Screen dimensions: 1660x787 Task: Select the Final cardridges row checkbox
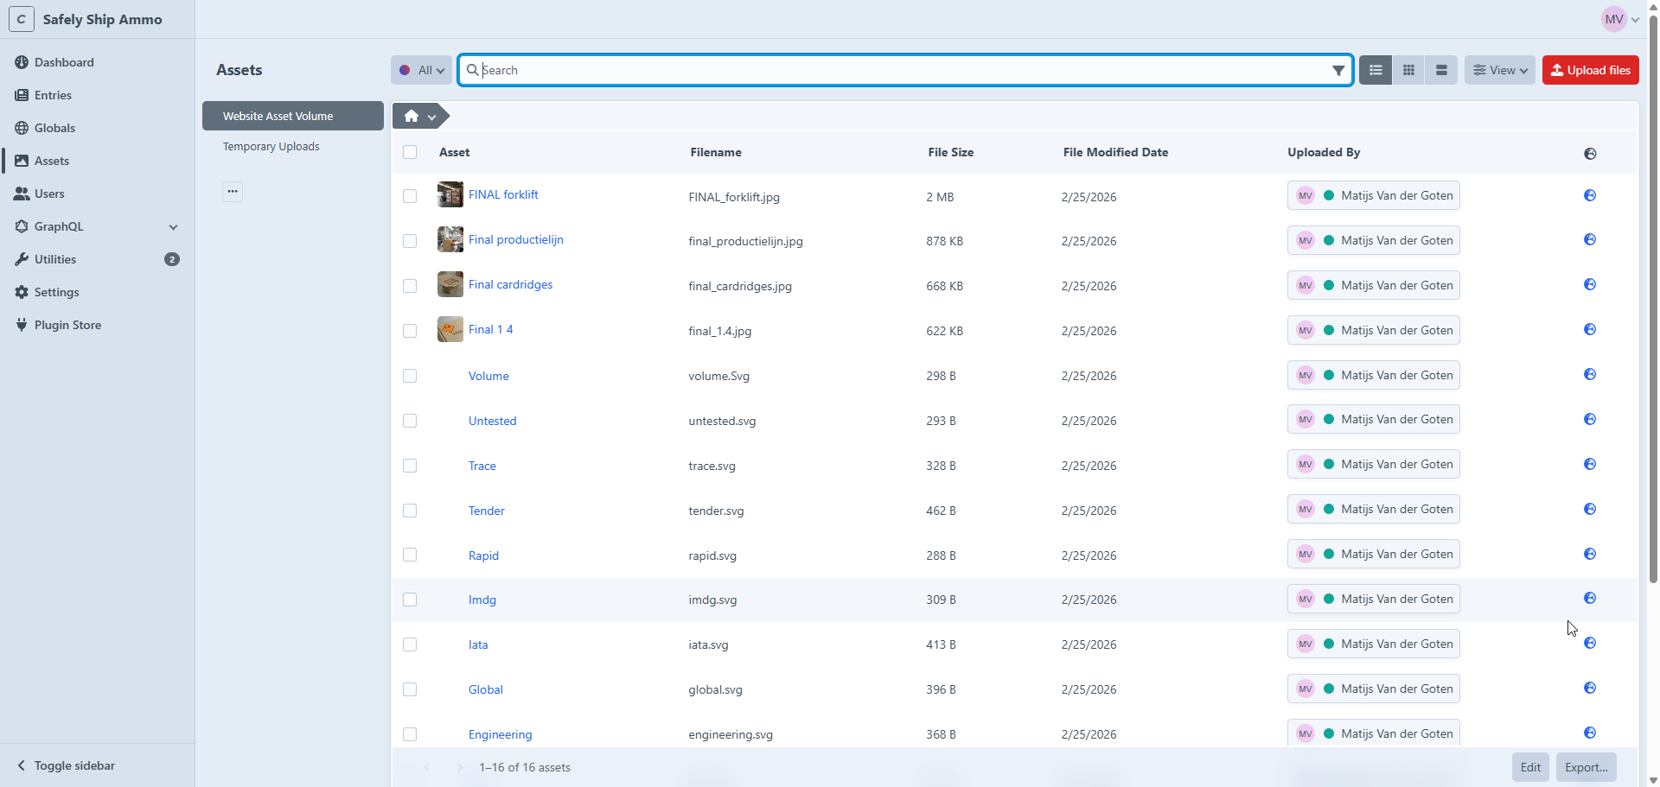[x=410, y=286]
